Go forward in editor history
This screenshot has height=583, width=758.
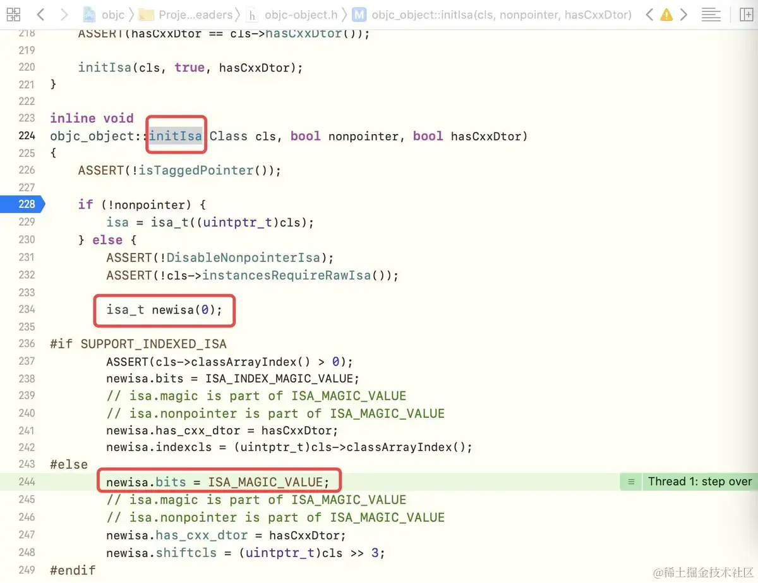click(x=63, y=14)
